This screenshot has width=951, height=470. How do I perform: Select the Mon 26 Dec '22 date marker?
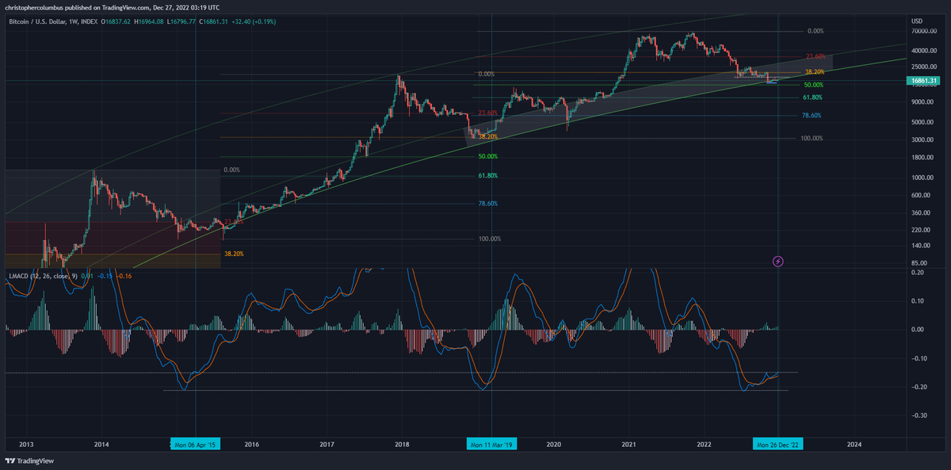pos(777,444)
